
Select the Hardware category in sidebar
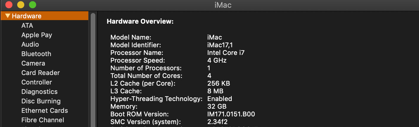point(27,16)
